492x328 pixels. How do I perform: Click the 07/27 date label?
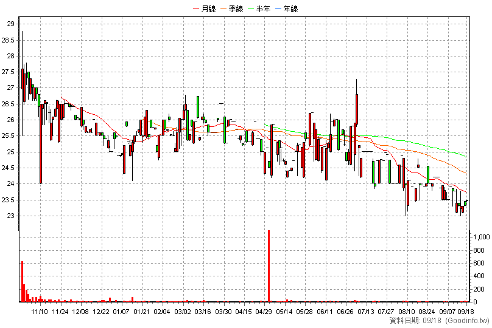click(x=386, y=312)
